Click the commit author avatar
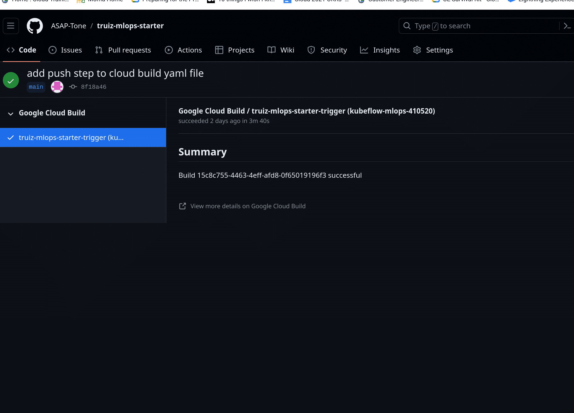Image resolution: width=574 pixels, height=413 pixels. (57, 87)
